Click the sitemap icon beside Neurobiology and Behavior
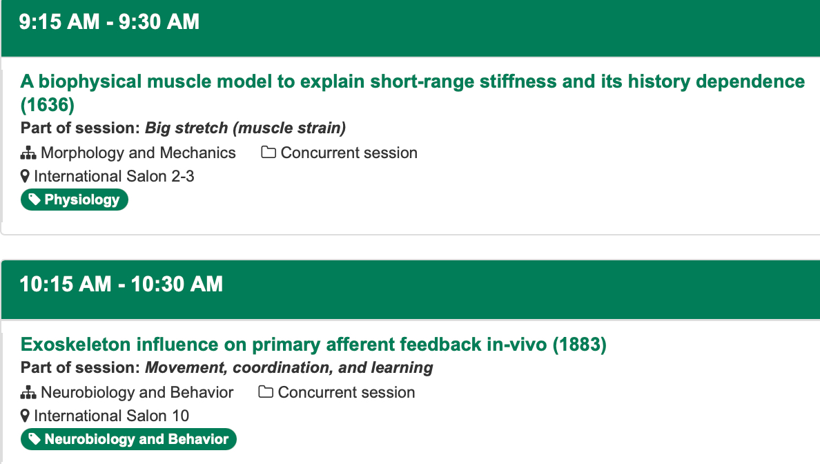Viewport: 820px width, 464px height. [x=28, y=393]
